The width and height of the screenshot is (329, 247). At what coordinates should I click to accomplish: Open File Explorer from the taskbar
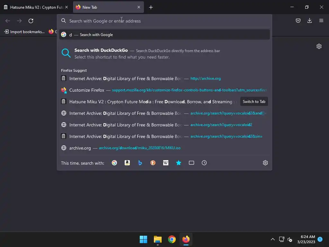pos(157,239)
